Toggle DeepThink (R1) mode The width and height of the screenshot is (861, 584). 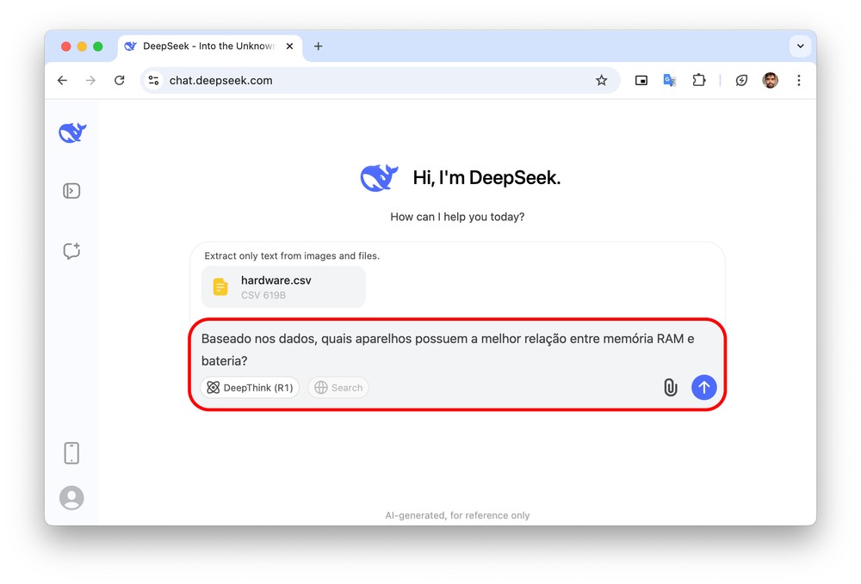250,388
